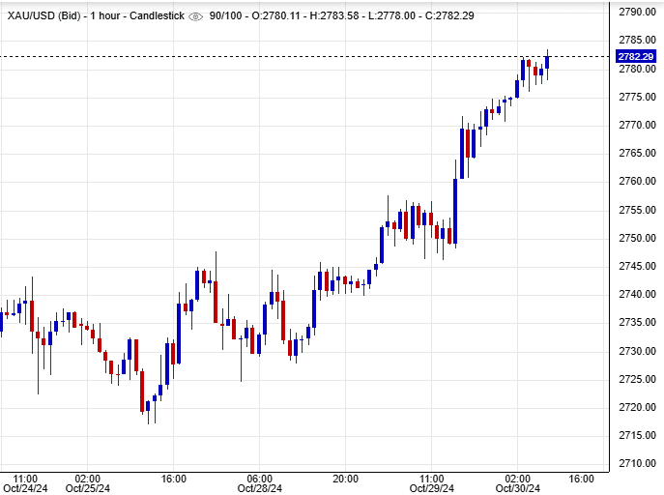This screenshot has width=664, height=495.
Task: Click the Oct/24/24 date label on time axis
Action: [x=26, y=488]
